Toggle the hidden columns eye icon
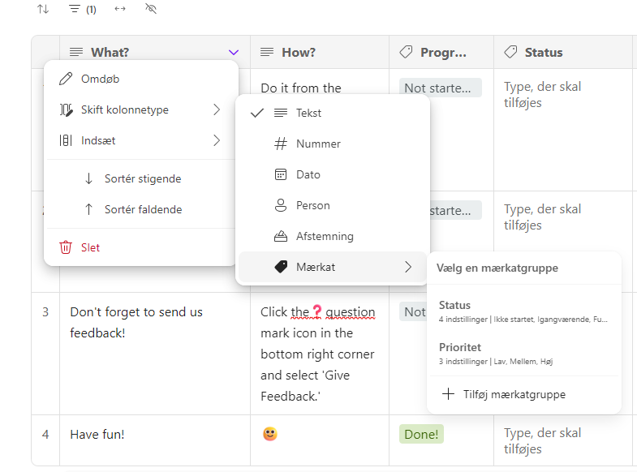This screenshot has width=637, height=472. coord(151,9)
